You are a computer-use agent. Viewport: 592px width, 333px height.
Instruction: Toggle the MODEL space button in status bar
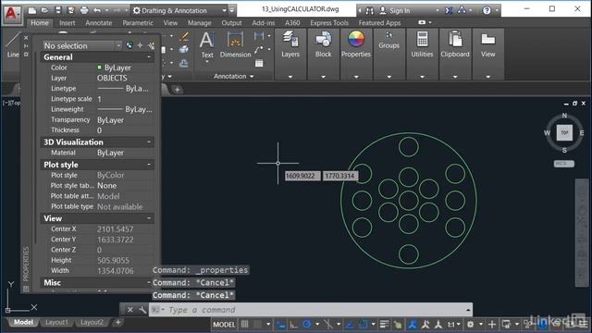pos(224,325)
